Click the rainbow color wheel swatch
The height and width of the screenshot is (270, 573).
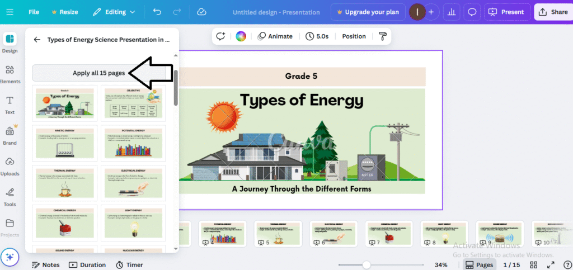241,36
